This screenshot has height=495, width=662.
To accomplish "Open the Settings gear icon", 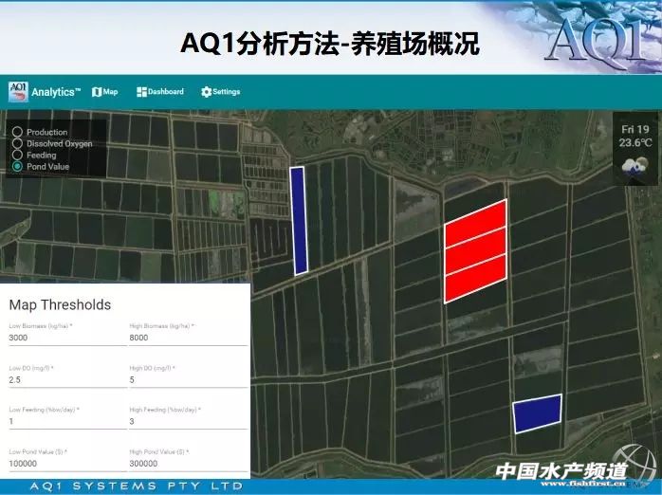I will 206,92.
